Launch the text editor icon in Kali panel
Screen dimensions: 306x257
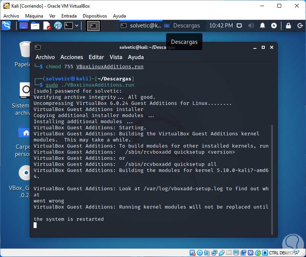click(x=47, y=26)
